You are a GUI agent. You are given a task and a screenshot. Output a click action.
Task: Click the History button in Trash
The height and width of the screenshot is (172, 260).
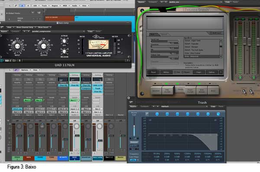click(166, 72)
